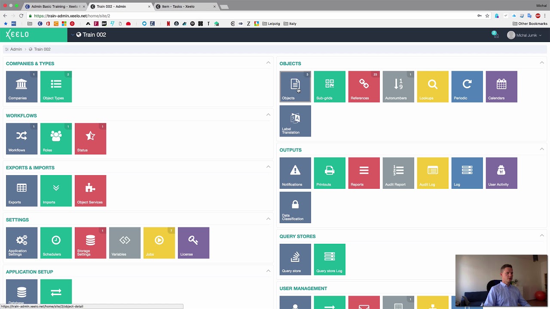Collapse the Companies & Types section
Screen dimensions: 550x309
click(268, 63)
